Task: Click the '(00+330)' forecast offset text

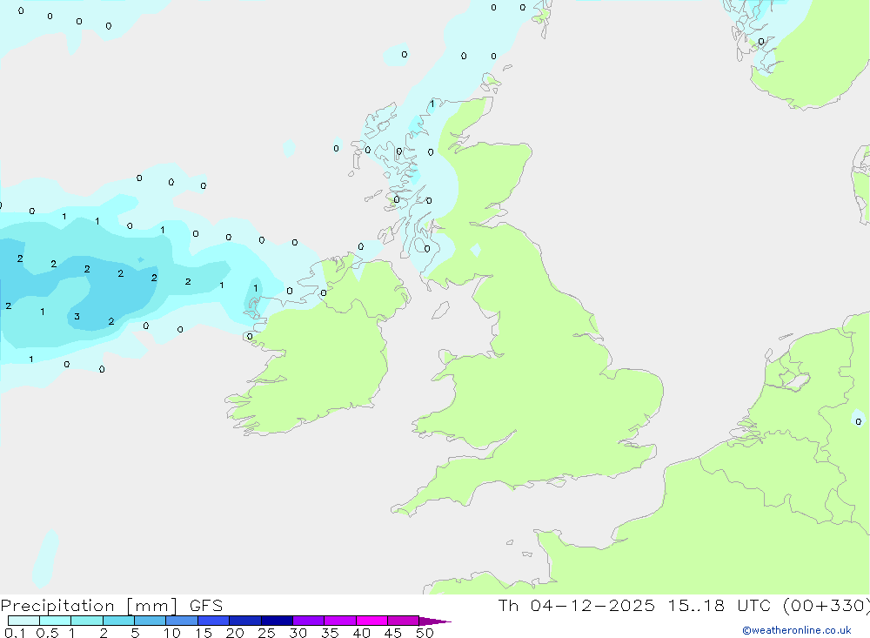Action: (826, 605)
